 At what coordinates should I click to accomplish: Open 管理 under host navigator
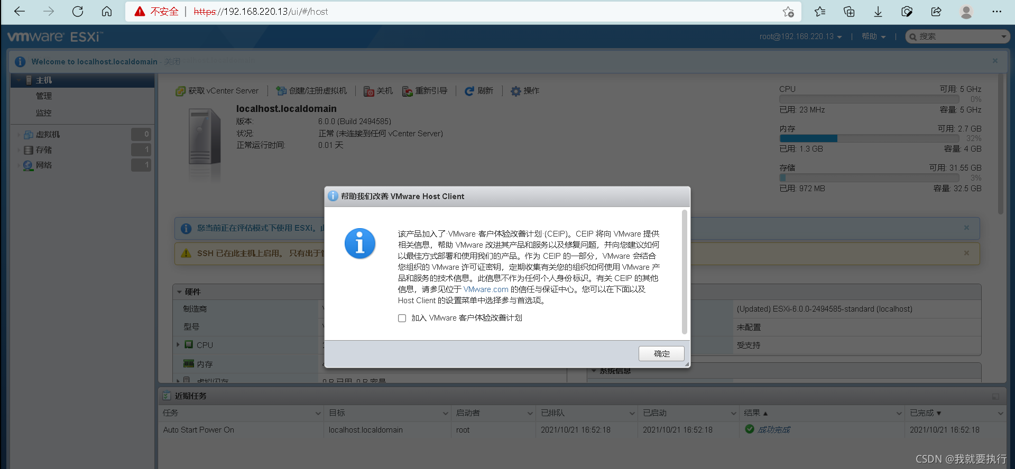(x=44, y=96)
